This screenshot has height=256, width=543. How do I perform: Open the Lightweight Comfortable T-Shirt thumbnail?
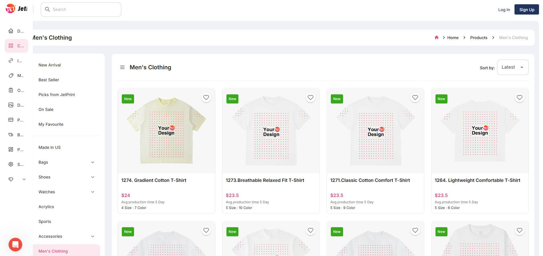480,131
